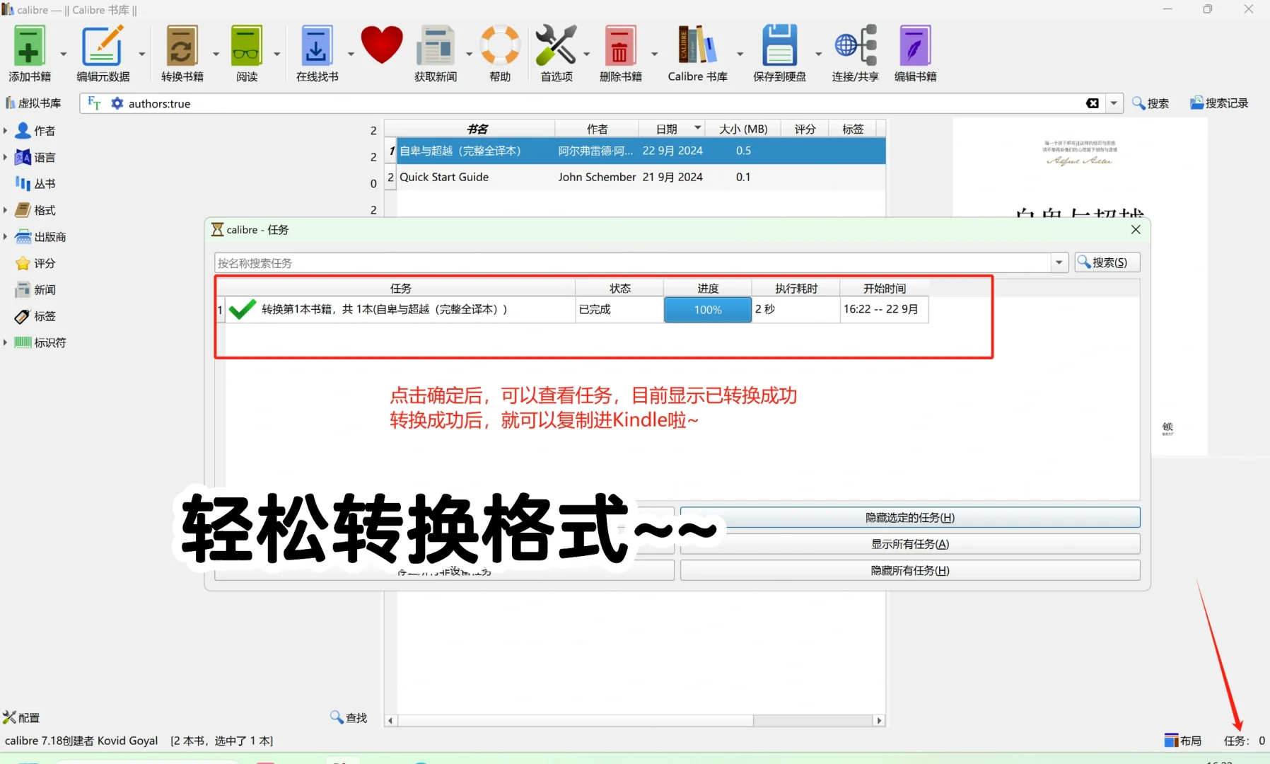Click the 任务 column header in jobs dialog
Screen dimensions: 1270x764
(x=400, y=288)
